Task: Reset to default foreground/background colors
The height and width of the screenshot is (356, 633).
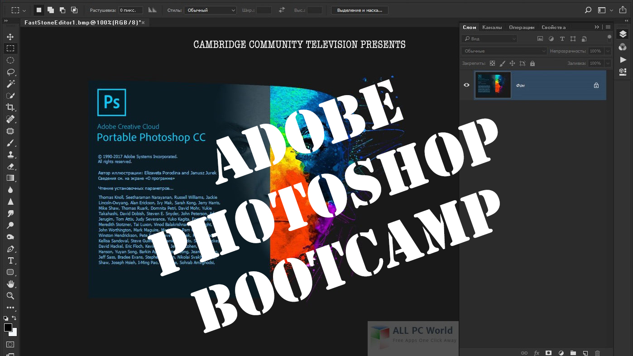Action: (x=6, y=318)
